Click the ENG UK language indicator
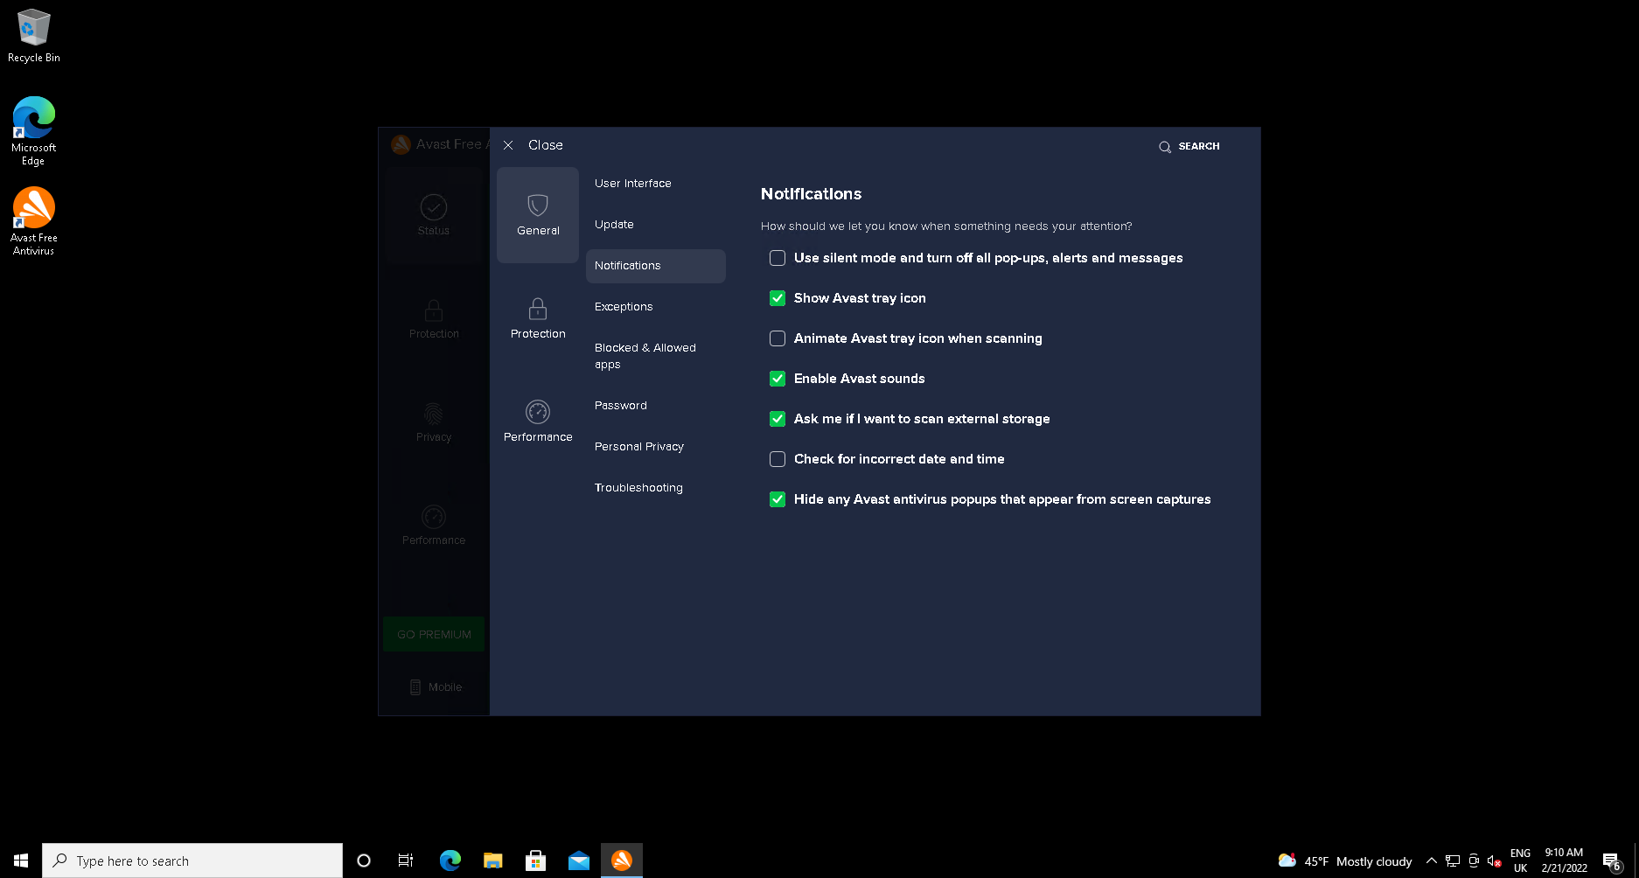The image size is (1639, 878). [x=1521, y=861]
